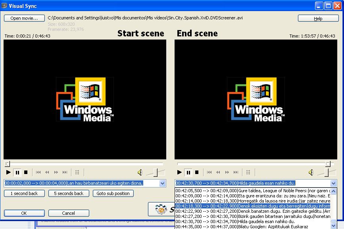Maximize the Visual Sync window
Screen dimensions: 344x229
point(328,6)
